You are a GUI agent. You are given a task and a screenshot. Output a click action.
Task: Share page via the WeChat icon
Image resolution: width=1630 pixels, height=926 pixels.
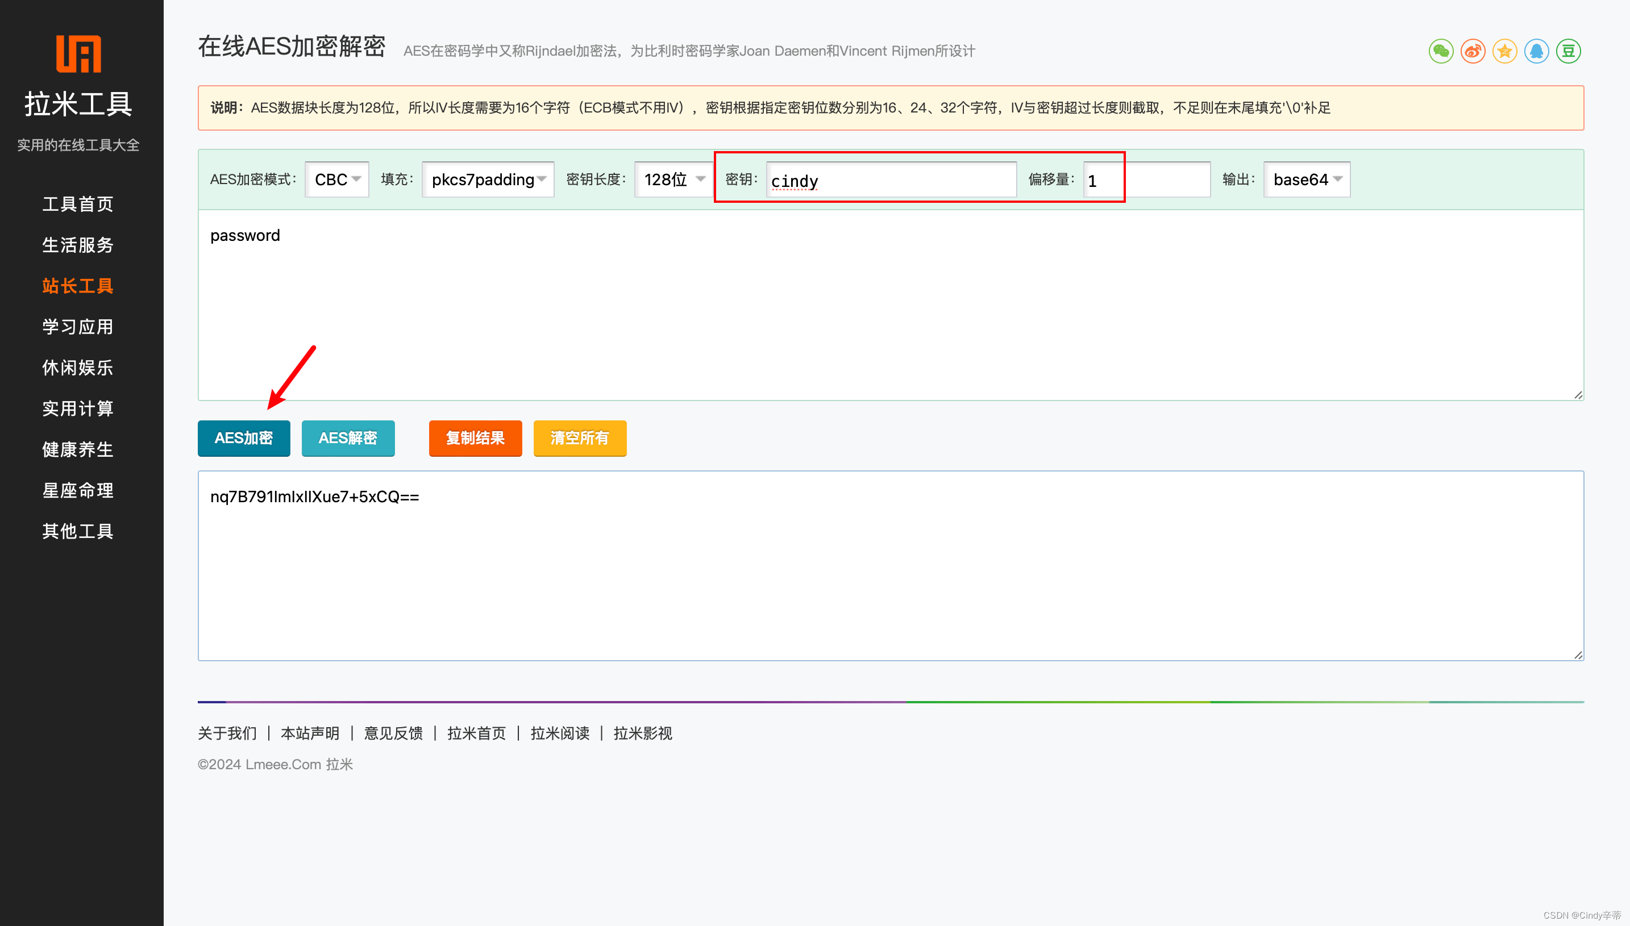tap(1441, 52)
